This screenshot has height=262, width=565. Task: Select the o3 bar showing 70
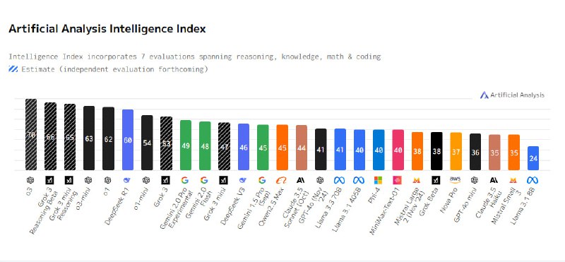(x=31, y=134)
